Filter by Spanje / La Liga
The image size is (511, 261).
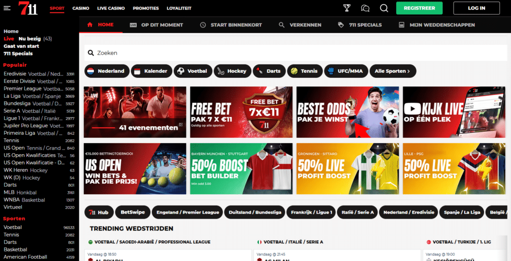pyautogui.click(x=462, y=213)
